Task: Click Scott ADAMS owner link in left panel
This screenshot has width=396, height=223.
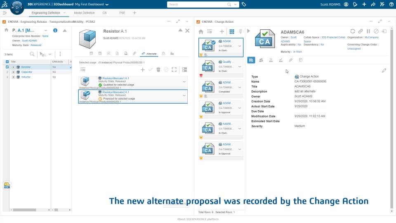Action: point(30,41)
